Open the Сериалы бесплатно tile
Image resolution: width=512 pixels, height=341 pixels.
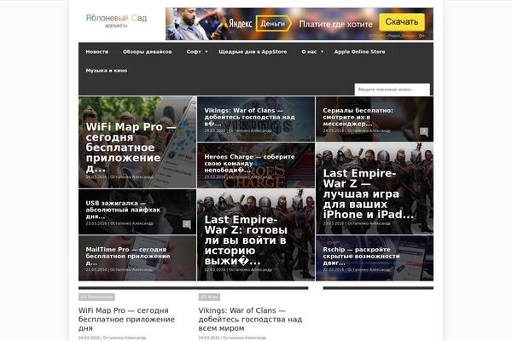(x=375, y=118)
